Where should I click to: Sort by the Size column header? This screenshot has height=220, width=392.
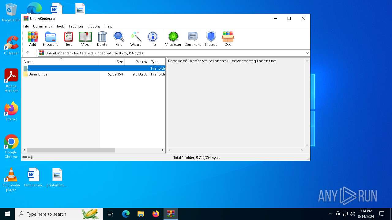pyautogui.click(x=112, y=61)
